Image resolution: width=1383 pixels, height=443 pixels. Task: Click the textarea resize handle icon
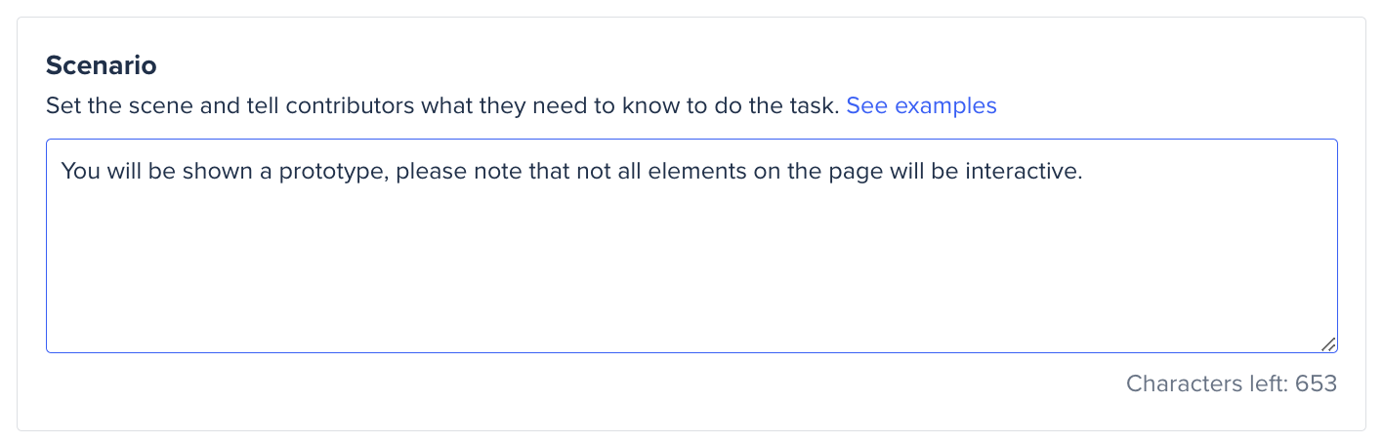point(1328,343)
